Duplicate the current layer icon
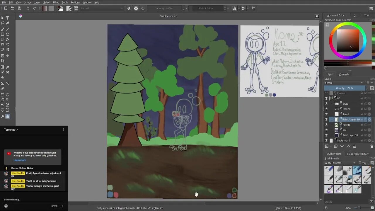The height and width of the screenshot is (211, 375). click(x=336, y=146)
